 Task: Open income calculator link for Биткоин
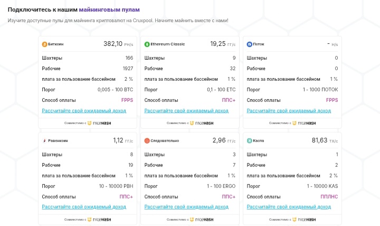(84, 111)
